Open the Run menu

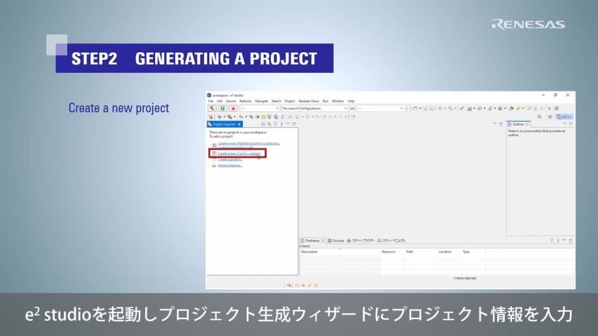(x=325, y=101)
